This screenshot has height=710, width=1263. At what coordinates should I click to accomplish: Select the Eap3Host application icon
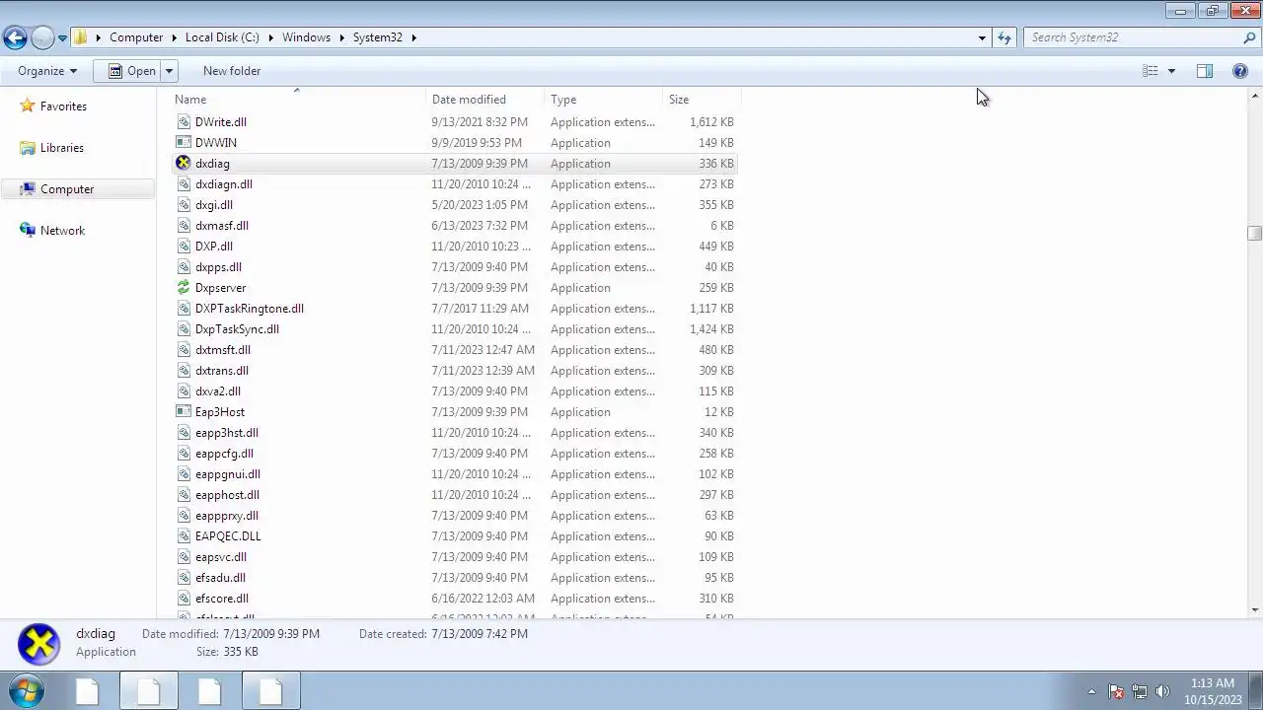click(x=183, y=412)
